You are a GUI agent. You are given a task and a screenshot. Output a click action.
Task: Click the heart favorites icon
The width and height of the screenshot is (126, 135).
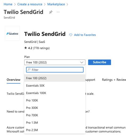point(71,35)
